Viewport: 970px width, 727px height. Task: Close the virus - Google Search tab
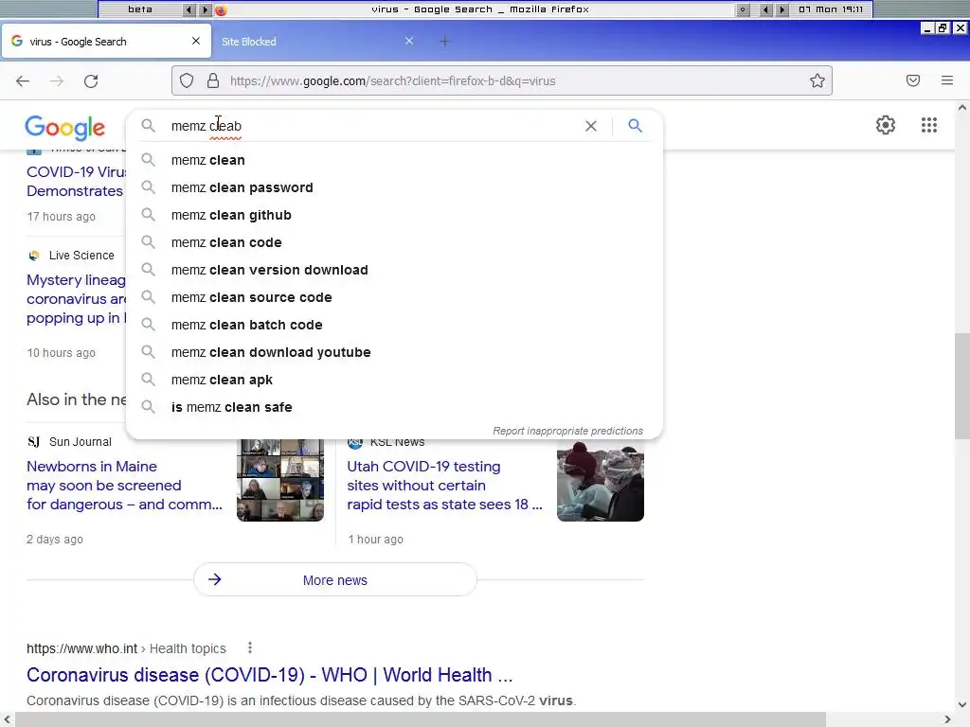click(196, 41)
